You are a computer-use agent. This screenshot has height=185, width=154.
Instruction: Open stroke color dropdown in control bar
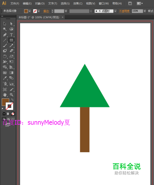[x=39, y=11]
